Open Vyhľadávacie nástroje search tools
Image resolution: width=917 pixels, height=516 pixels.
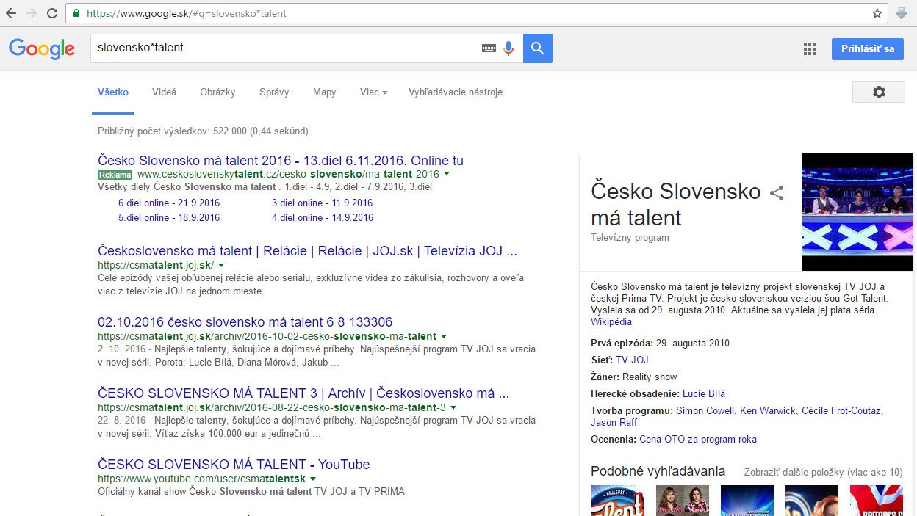pos(456,92)
